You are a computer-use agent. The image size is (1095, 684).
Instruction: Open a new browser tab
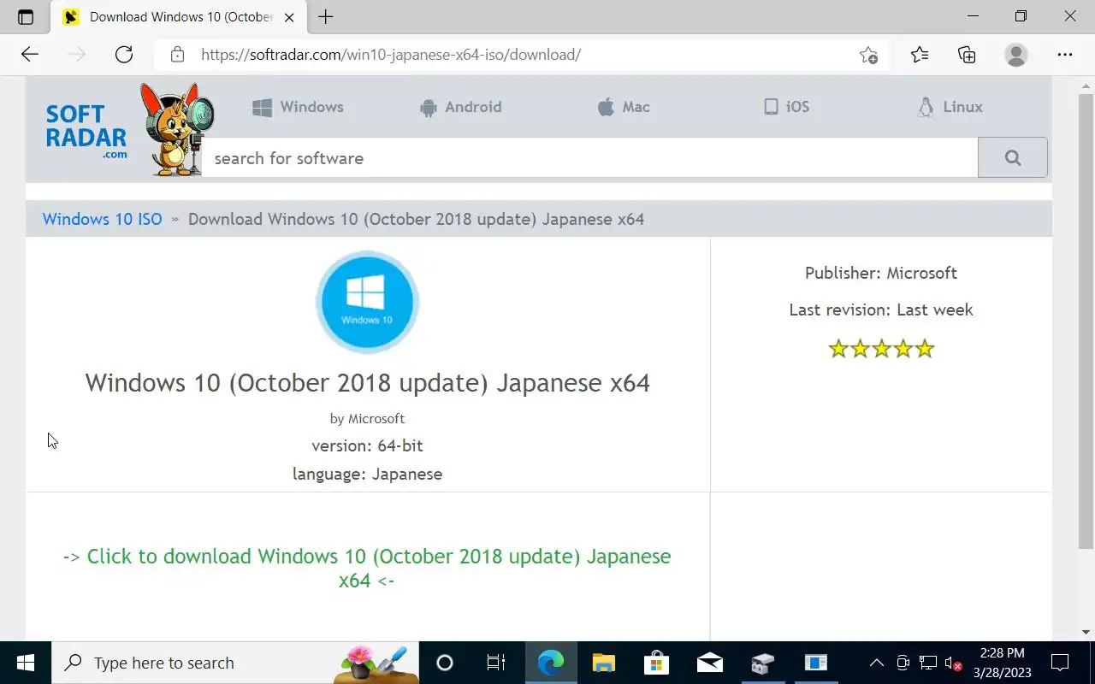click(x=326, y=17)
